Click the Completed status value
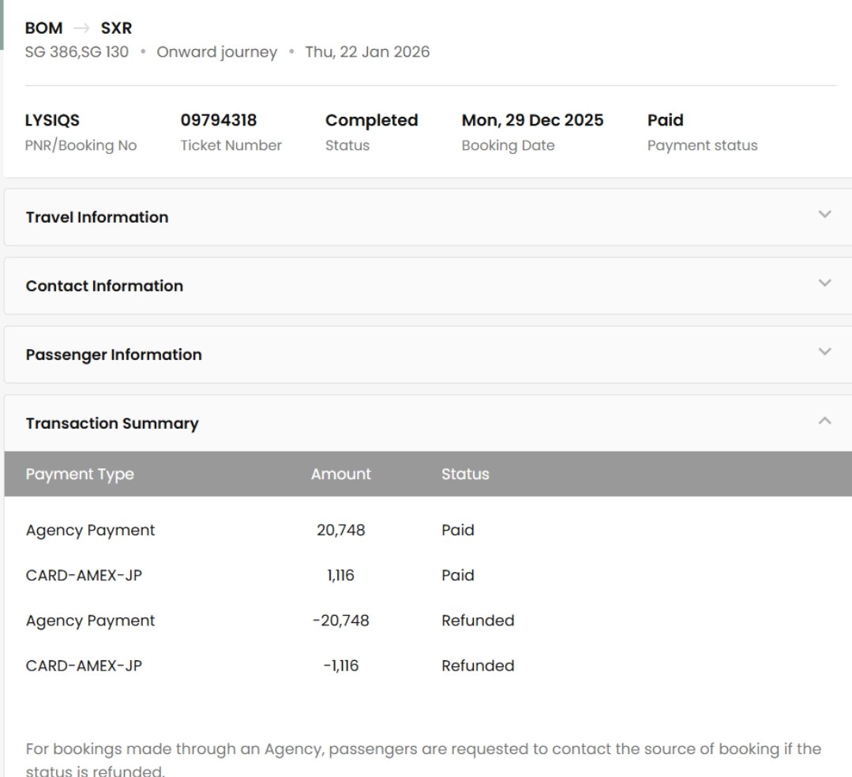Screen dimensions: 852x777 pyautogui.click(x=372, y=121)
